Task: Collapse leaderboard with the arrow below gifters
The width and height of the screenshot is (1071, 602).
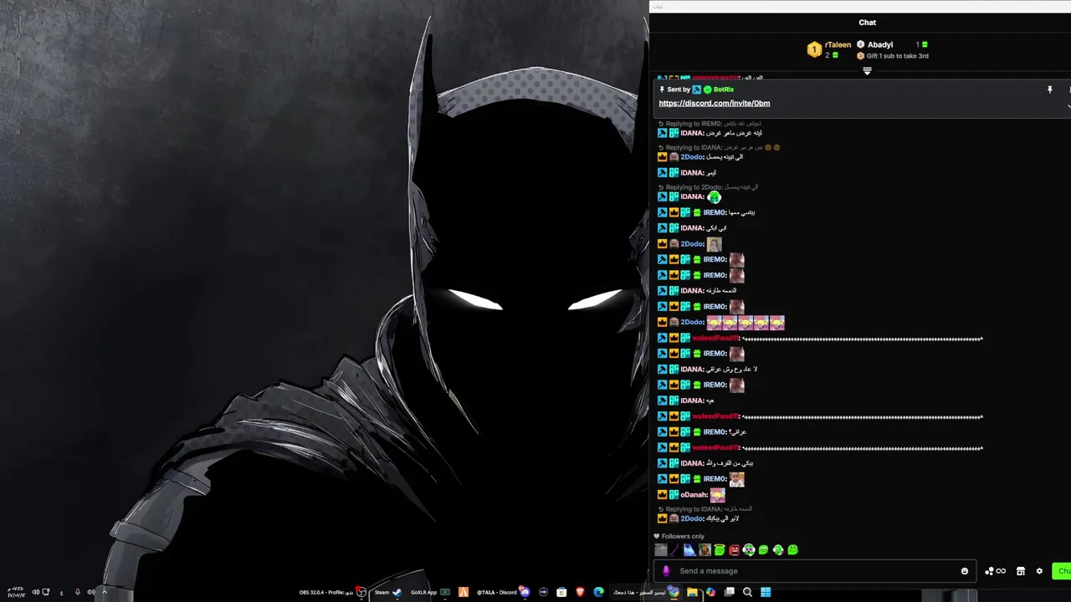Action: [867, 71]
